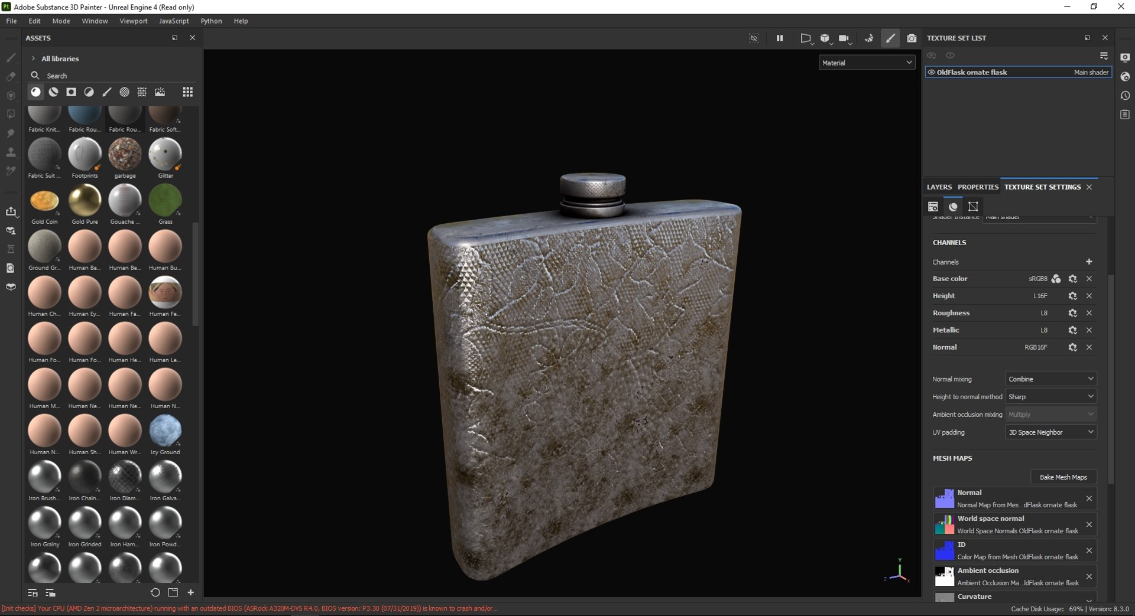Select the Projection tool in left toolbar

coord(11,95)
